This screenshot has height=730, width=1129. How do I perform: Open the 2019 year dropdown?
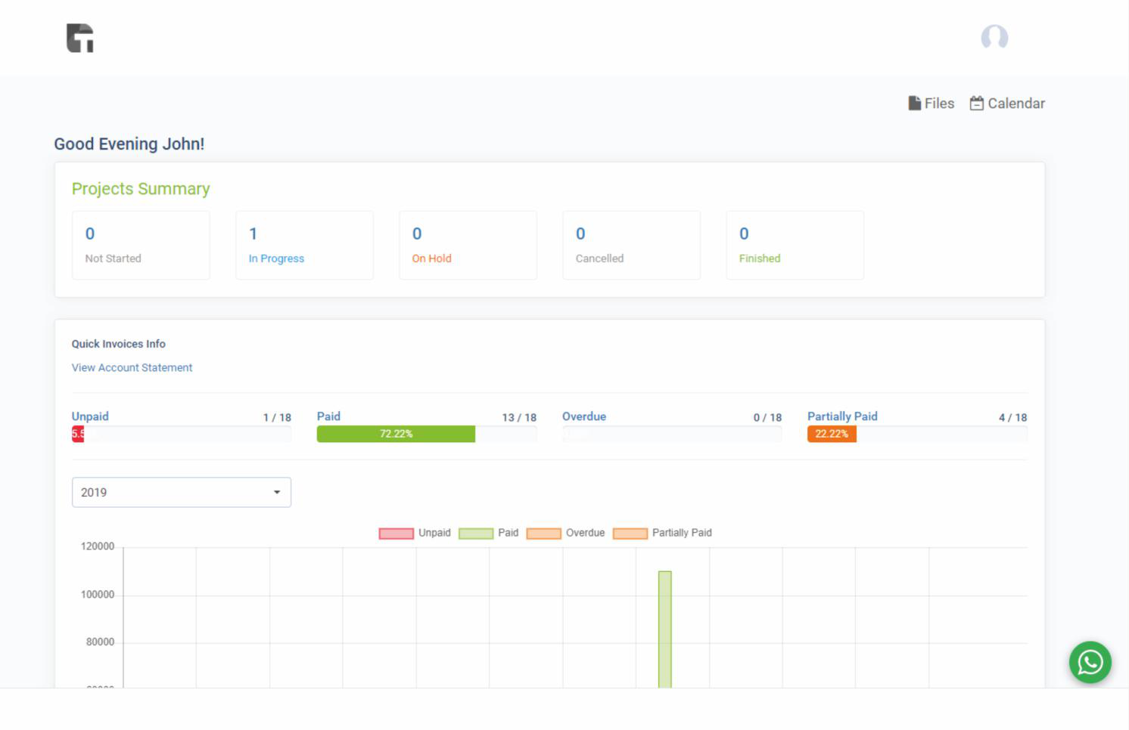[x=182, y=492]
